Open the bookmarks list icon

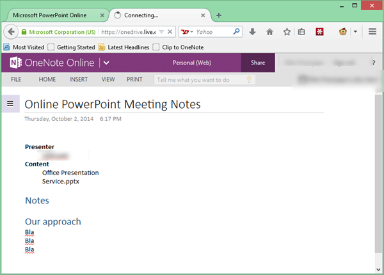coord(301,31)
